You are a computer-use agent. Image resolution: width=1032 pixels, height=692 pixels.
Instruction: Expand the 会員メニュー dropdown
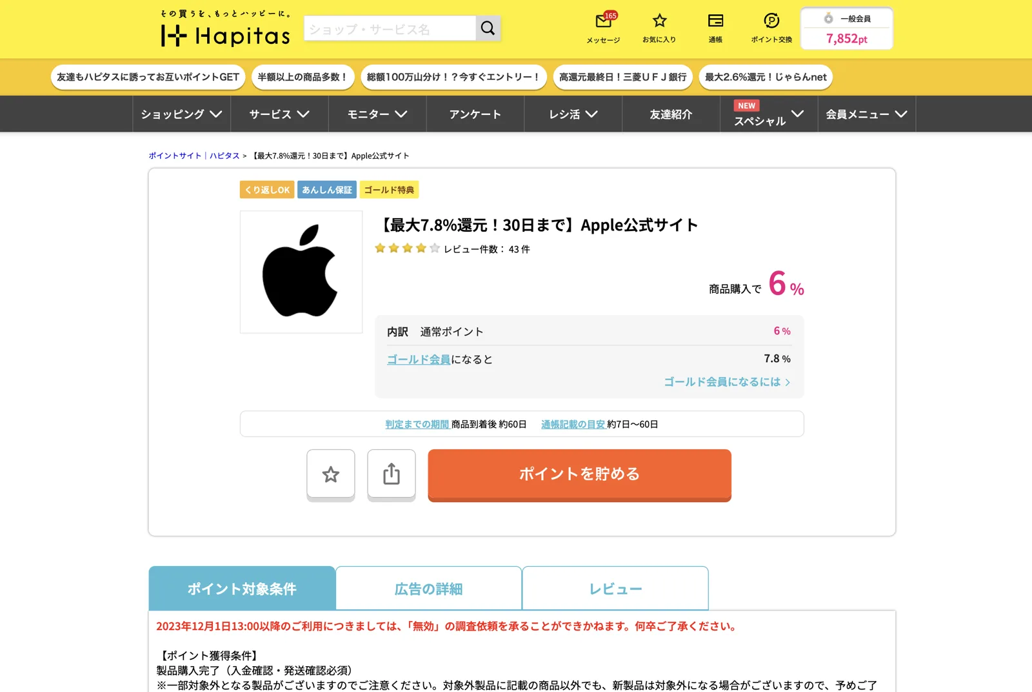pyautogui.click(x=867, y=114)
